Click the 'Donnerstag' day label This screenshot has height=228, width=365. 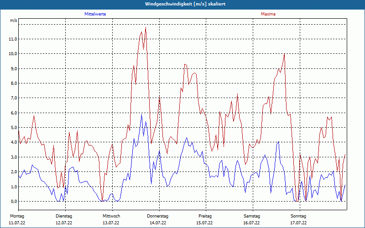pos(157,216)
